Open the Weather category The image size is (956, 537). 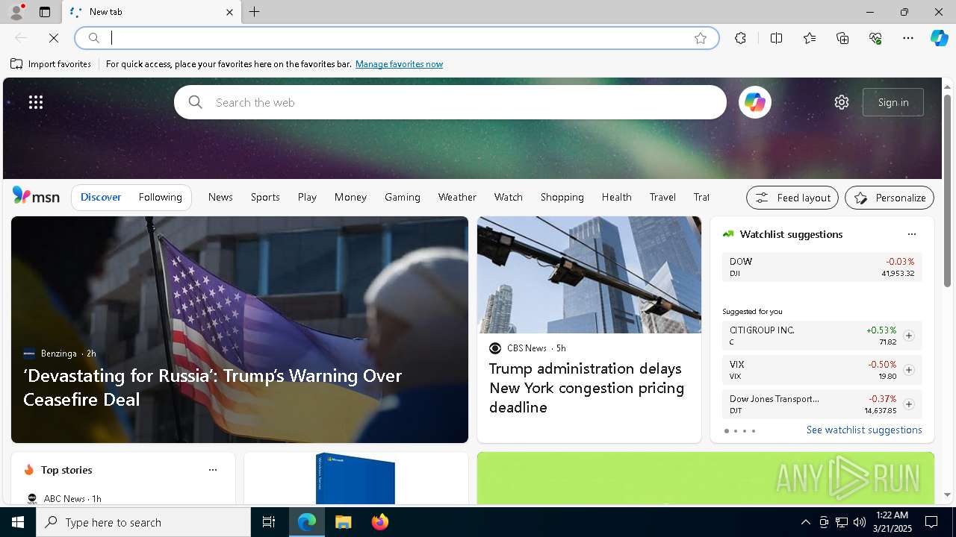pyautogui.click(x=457, y=197)
